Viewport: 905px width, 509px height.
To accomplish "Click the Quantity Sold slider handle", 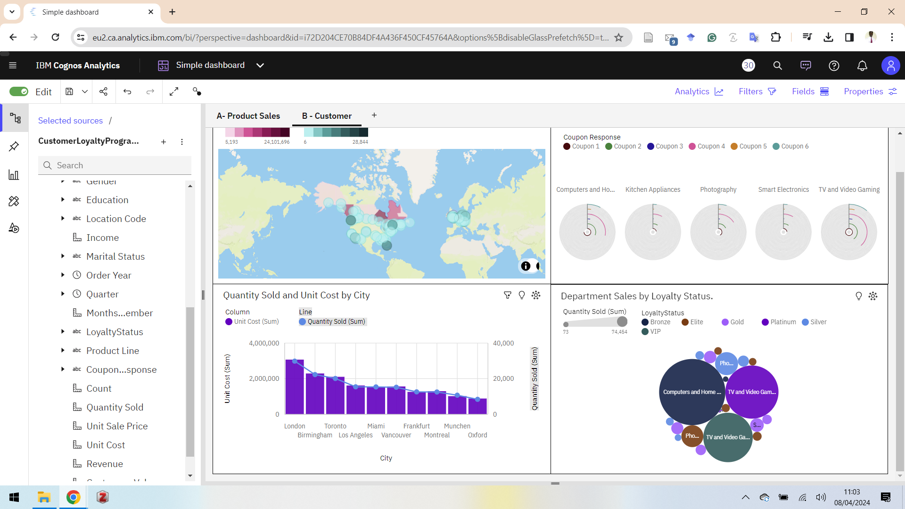I will pyautogui.click(x=622, y=321).
